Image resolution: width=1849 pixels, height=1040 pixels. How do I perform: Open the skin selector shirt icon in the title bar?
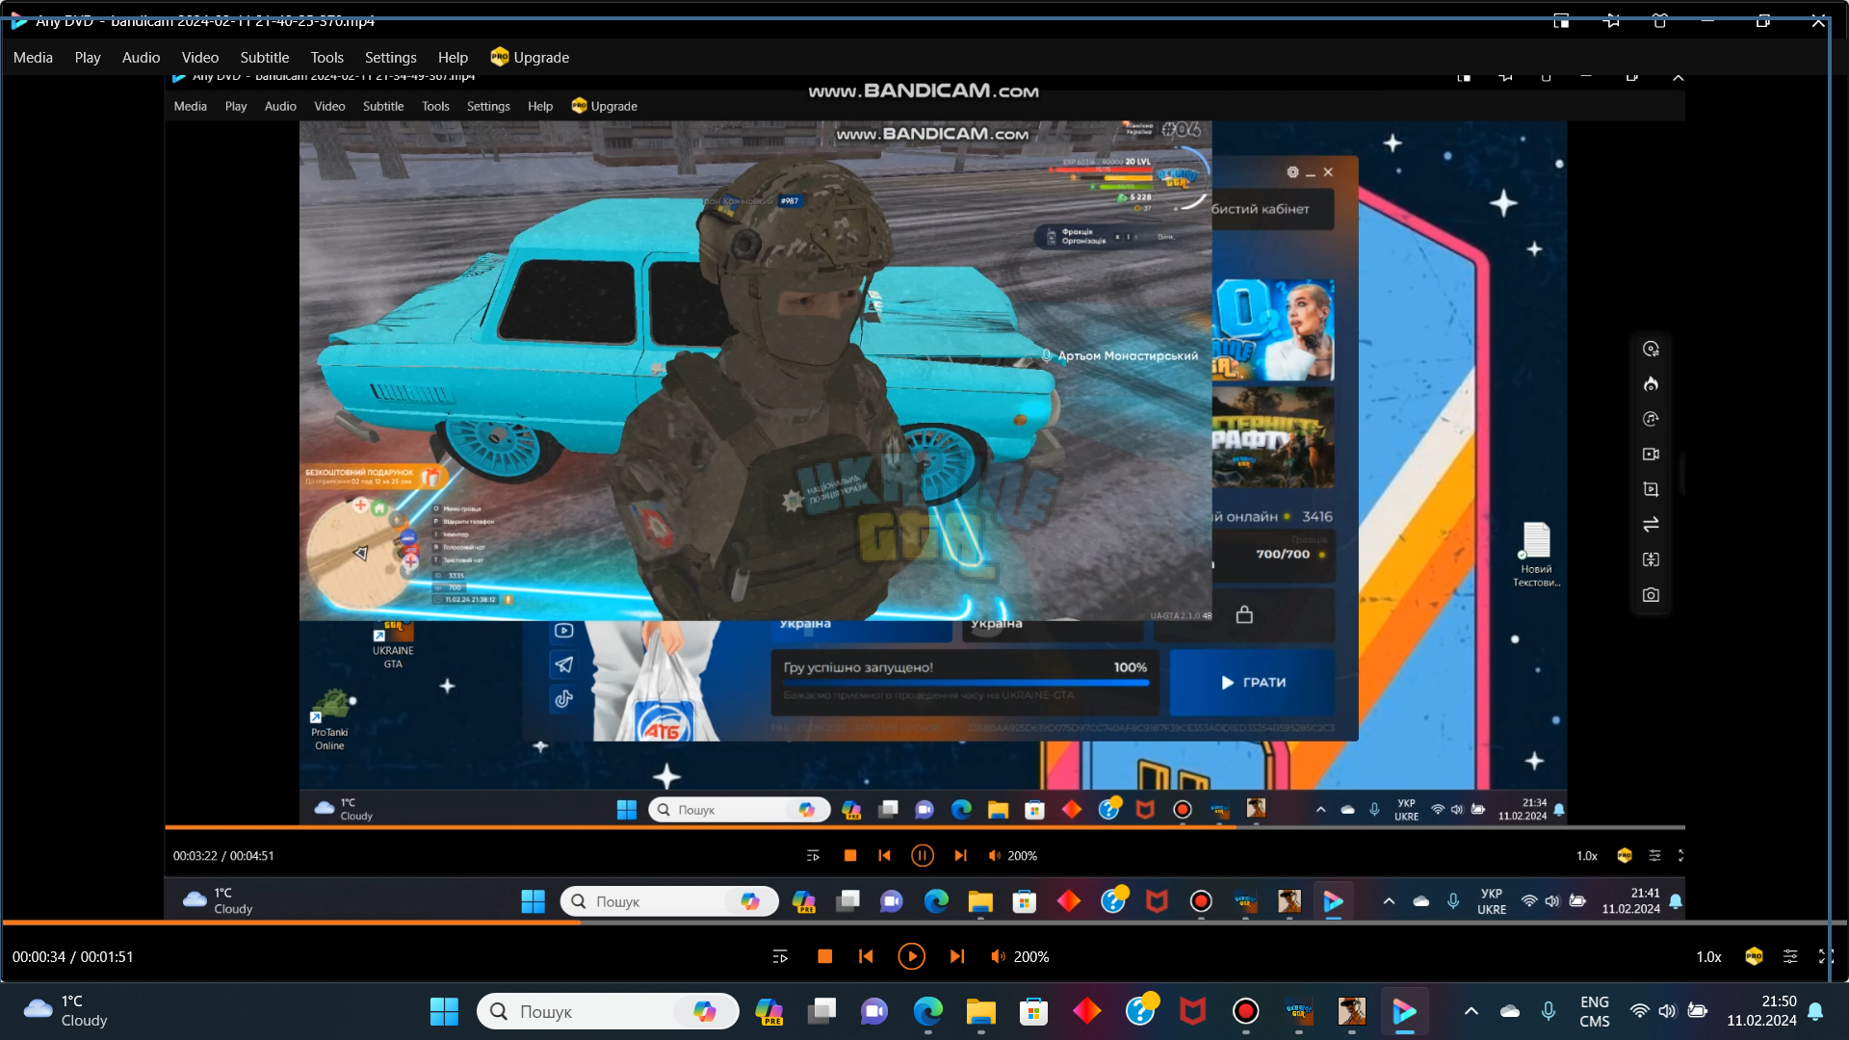click(1659, 21)
